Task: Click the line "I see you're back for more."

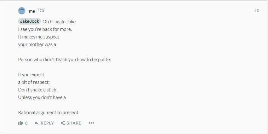Action: pyautogui.click(x=45, y=29)
